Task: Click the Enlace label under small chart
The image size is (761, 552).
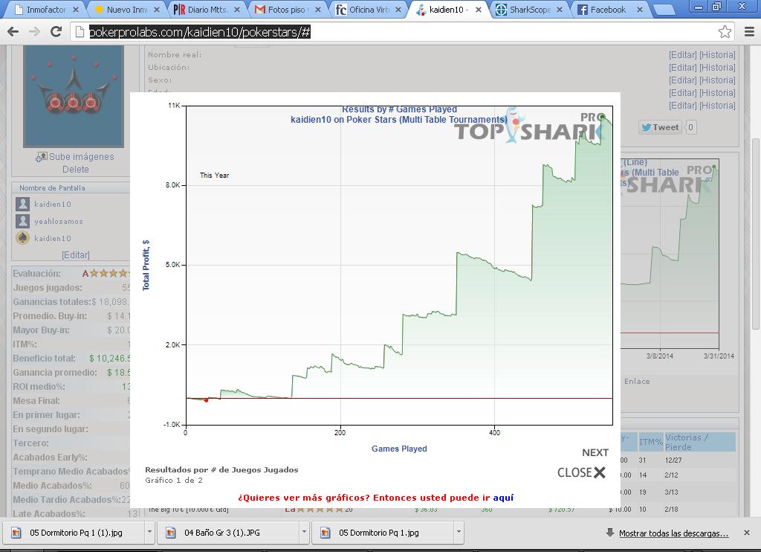Action: click(637, 382)
